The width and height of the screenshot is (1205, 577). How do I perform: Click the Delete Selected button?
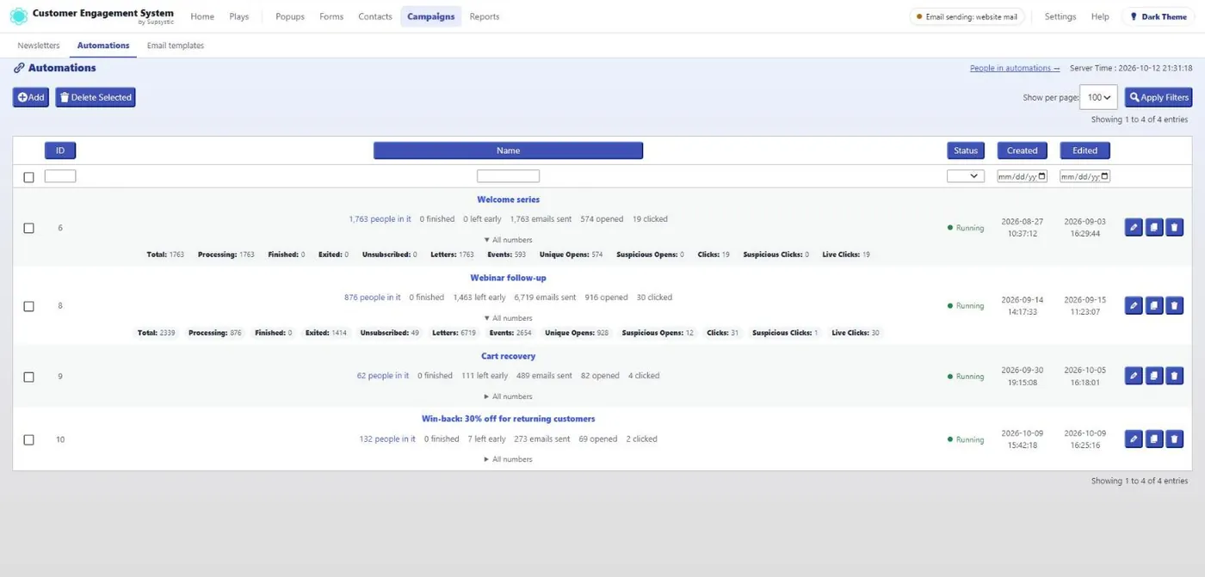(x=96, y=97)
